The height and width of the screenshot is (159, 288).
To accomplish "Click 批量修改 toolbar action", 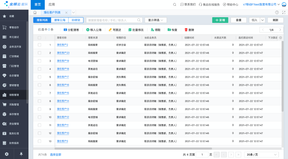I will (136, 30).
